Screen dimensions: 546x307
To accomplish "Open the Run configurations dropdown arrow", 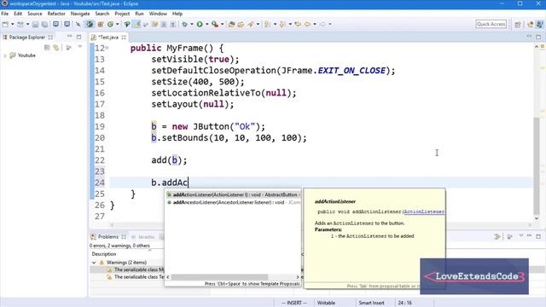I will 206,24.
